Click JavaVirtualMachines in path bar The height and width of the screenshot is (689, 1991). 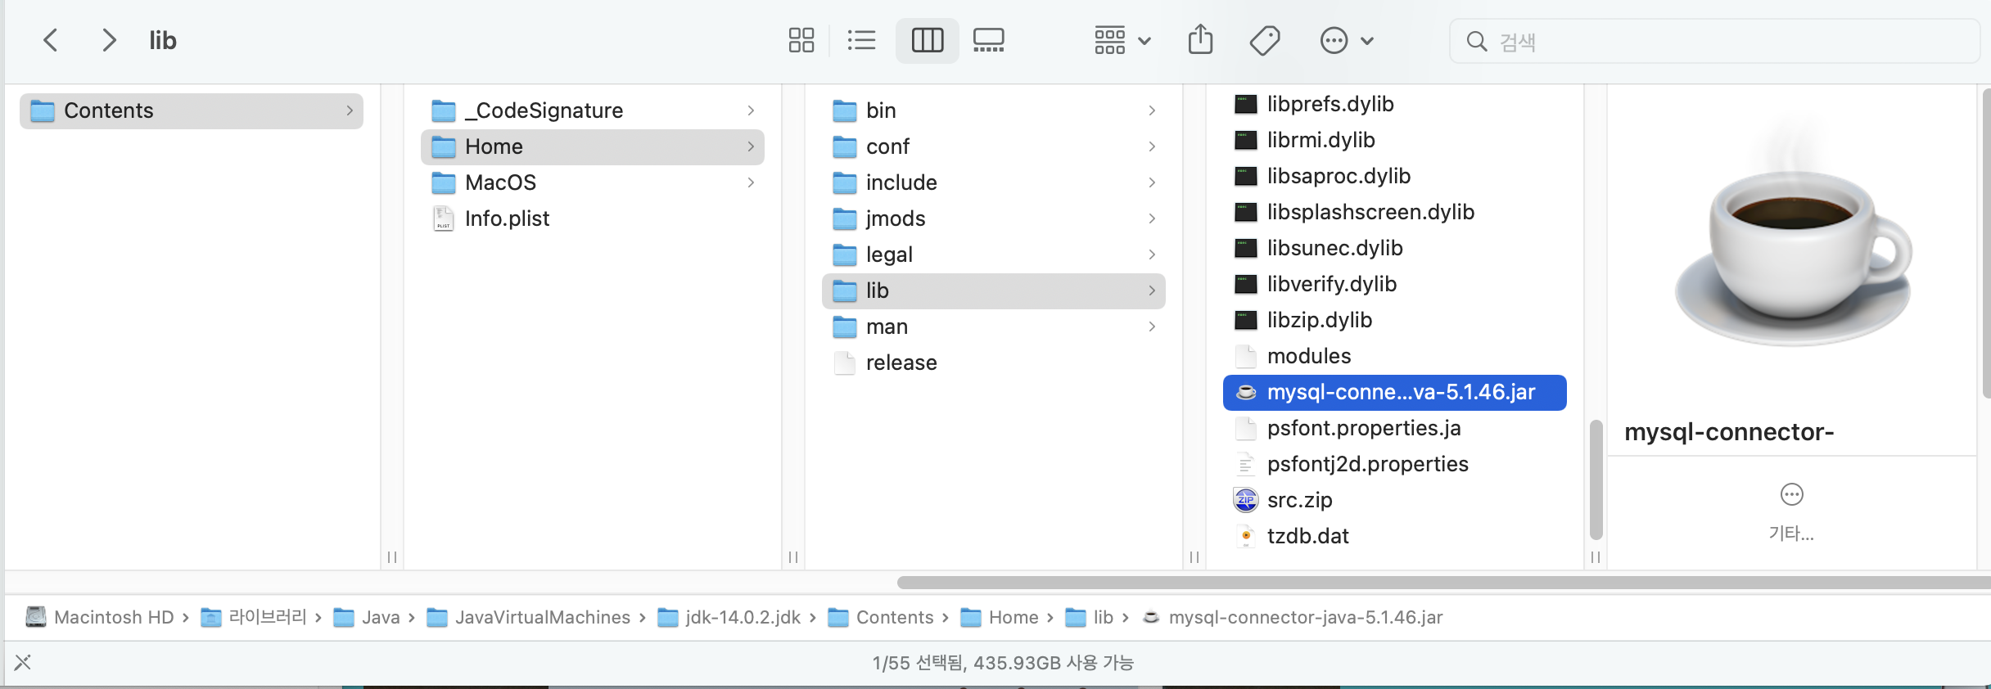click(529, 617)
